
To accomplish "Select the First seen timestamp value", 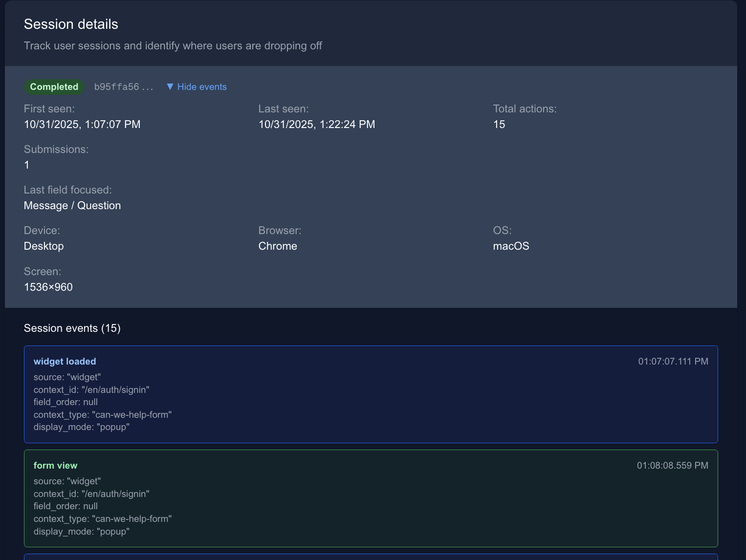I will [82, 125].
